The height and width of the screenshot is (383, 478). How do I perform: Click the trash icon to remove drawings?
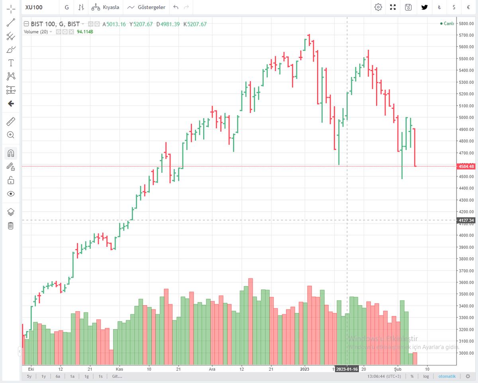coord(11,226)
